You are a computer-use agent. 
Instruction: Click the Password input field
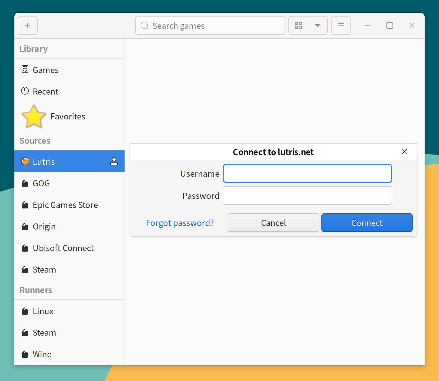(x=308, y=195)
